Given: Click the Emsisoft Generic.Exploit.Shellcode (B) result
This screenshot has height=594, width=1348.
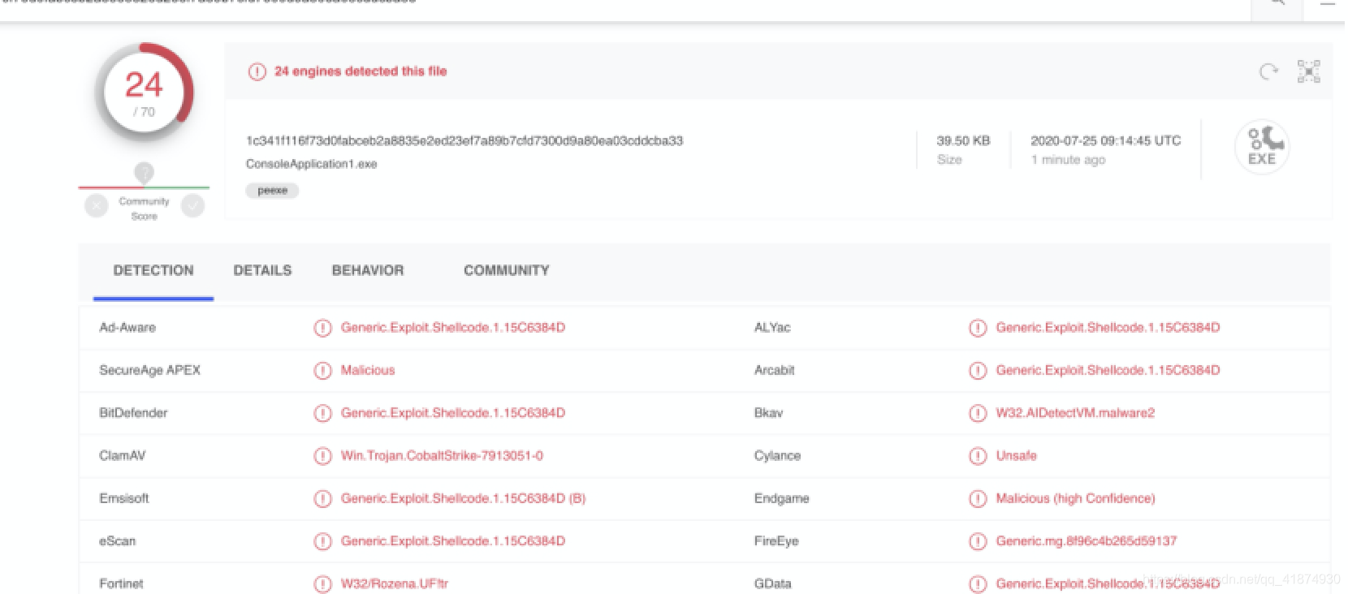Looking at the screenshot, I should click(463, 498).
